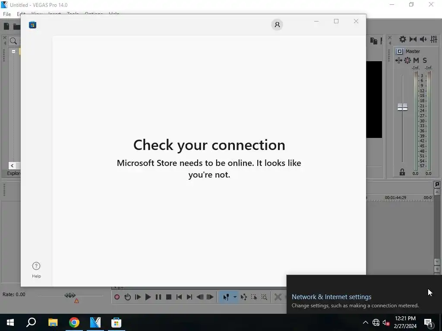Click the Microsoft Store logo icon

coord(32,25)
